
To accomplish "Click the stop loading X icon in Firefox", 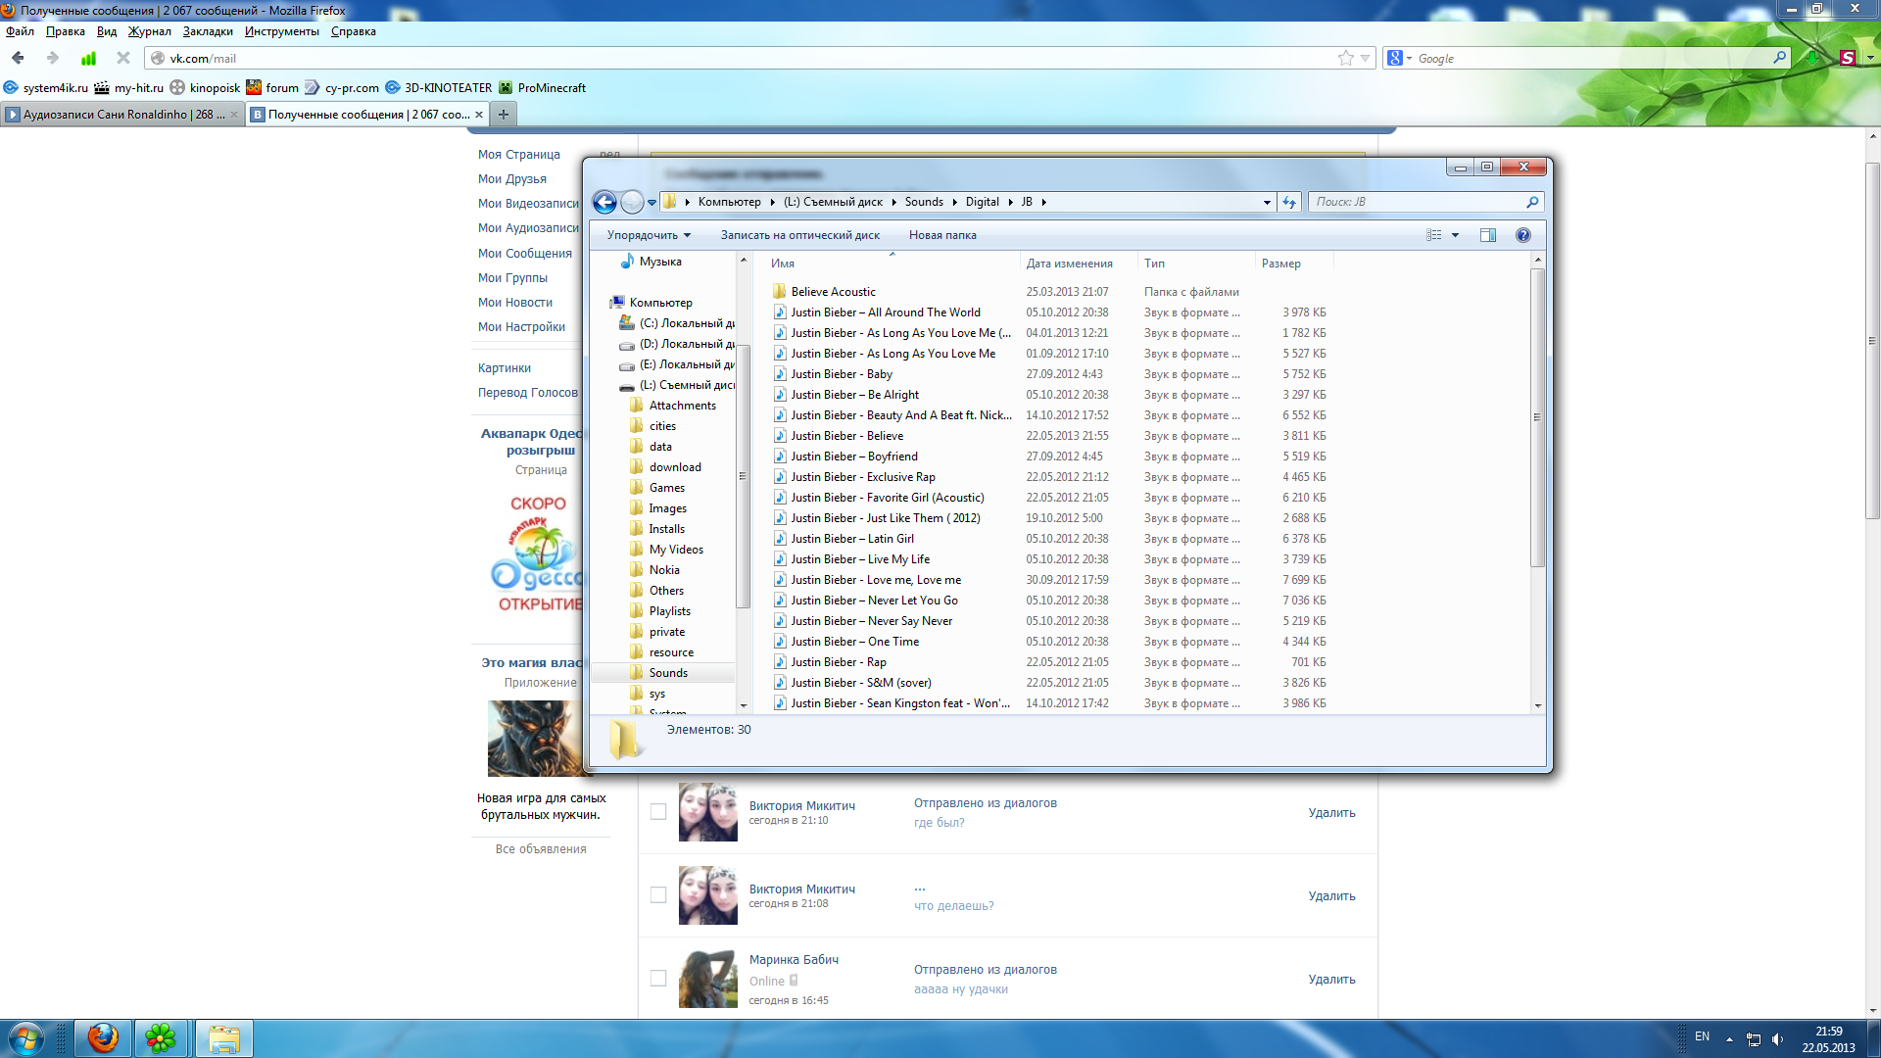I will (x=123, y=58).
